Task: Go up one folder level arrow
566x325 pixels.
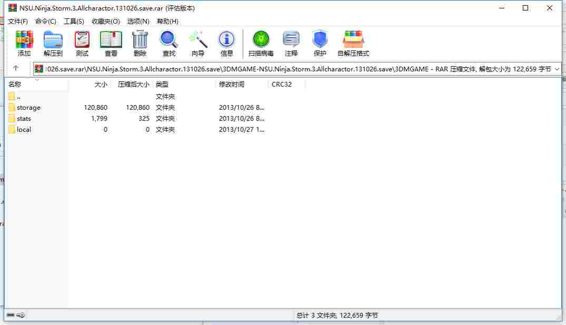Action: pyautogui.click(x=15, y=68)
